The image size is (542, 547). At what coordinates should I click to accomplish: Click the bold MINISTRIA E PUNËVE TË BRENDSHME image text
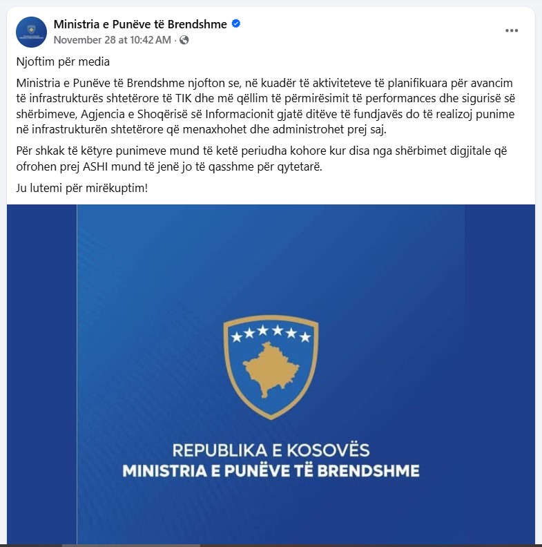271,471
